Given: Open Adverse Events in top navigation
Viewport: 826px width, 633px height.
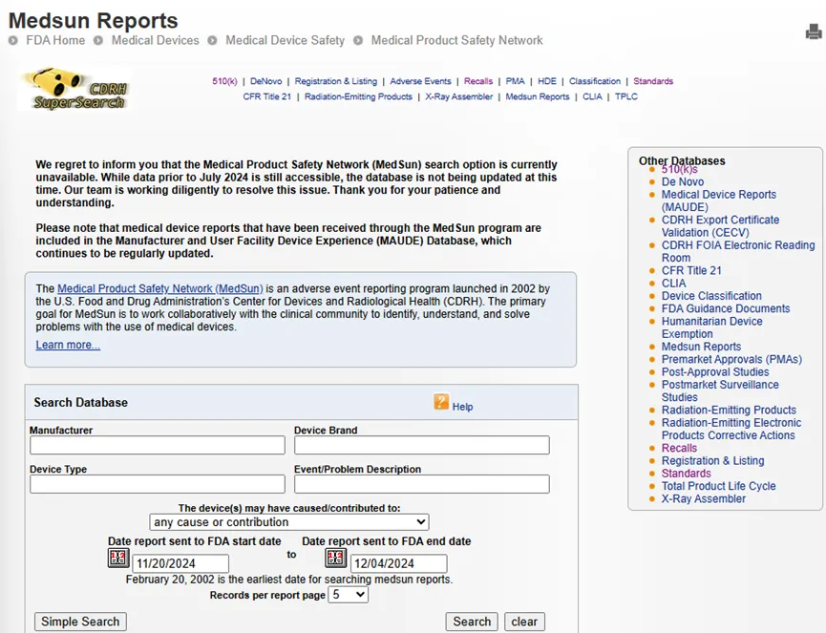Looking at the screenshot, I should [420, 81].
